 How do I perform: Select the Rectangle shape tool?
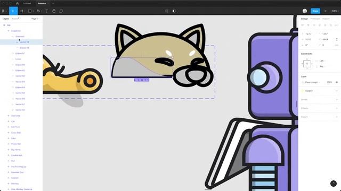30,11
